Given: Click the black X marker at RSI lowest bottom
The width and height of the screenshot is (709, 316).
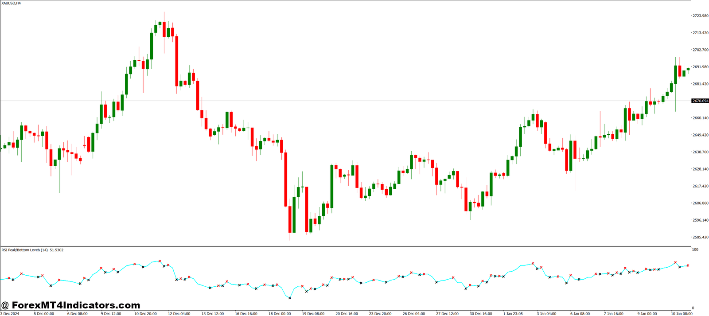Looking at the screenshot, I should pos(290,298).
